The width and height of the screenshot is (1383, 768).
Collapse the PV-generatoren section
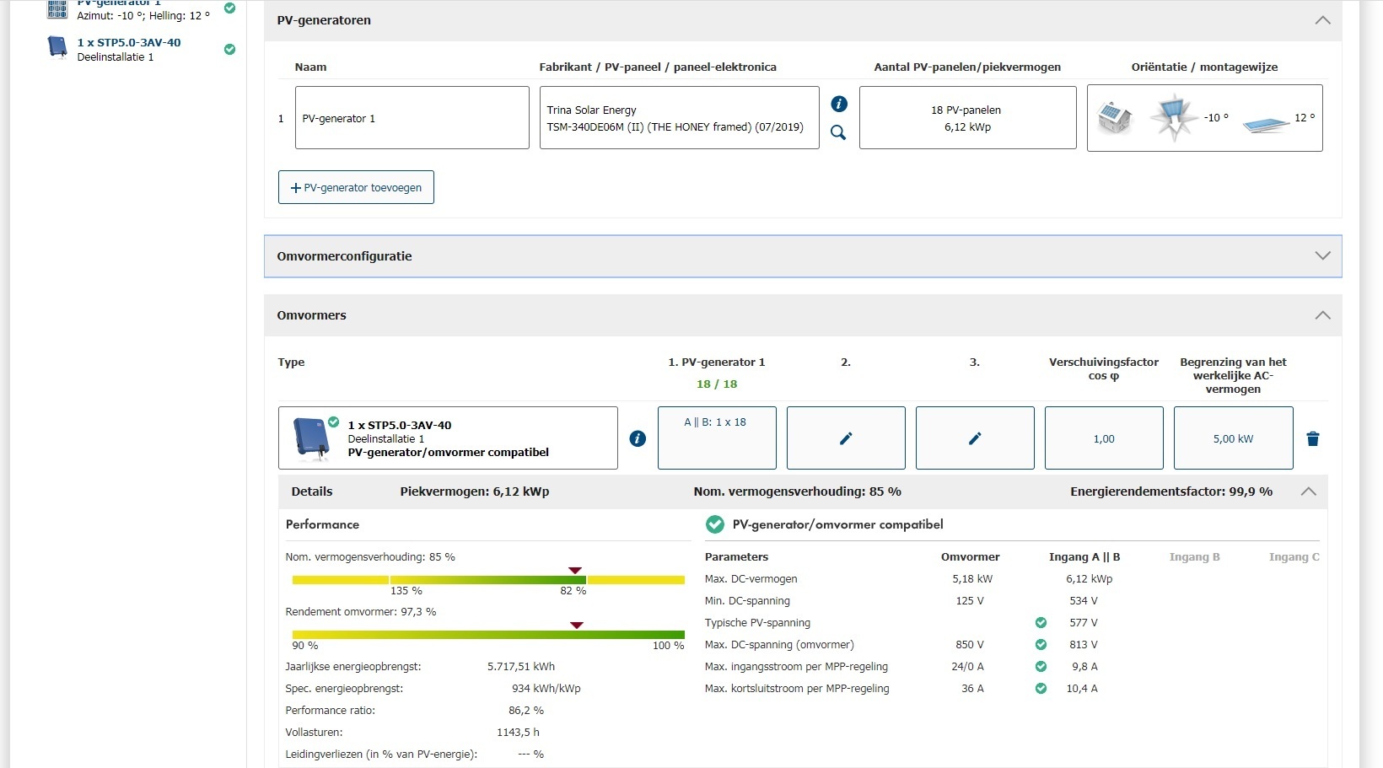click(x=1322, y=20)
